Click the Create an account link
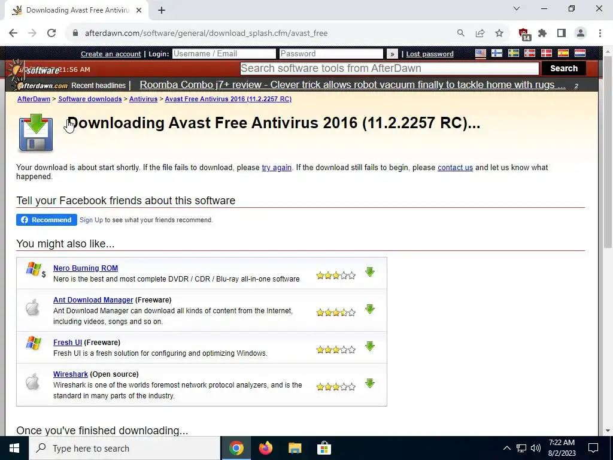 click(111, 54)
